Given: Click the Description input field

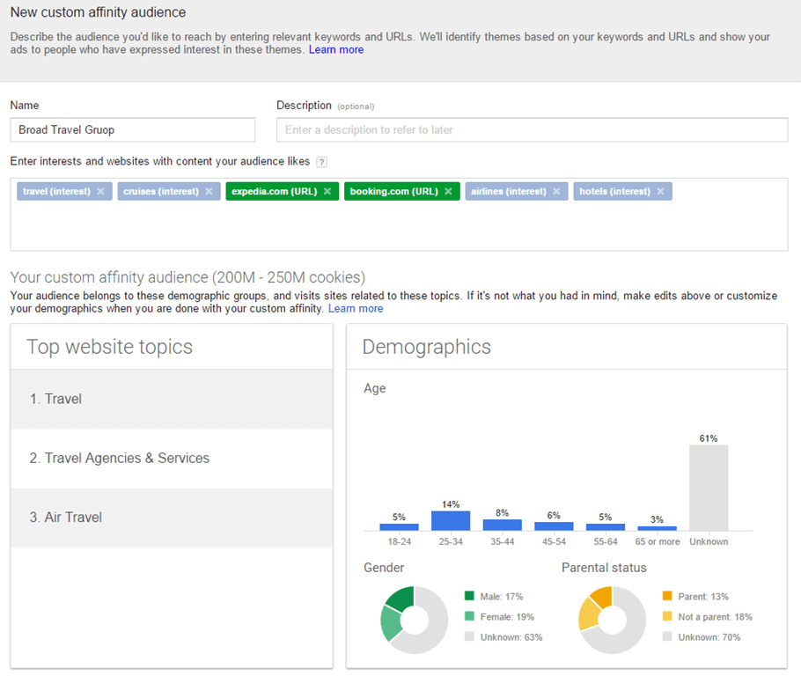Looking at the screenshot, I should (x=532, y=130).
